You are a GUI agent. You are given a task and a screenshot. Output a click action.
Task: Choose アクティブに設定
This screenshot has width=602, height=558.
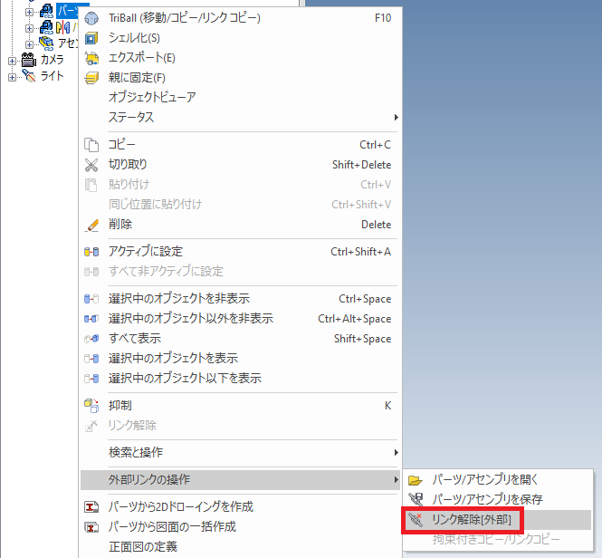point(240,252)
